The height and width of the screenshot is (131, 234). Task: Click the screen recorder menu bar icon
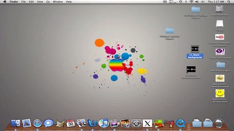(165, 1)
